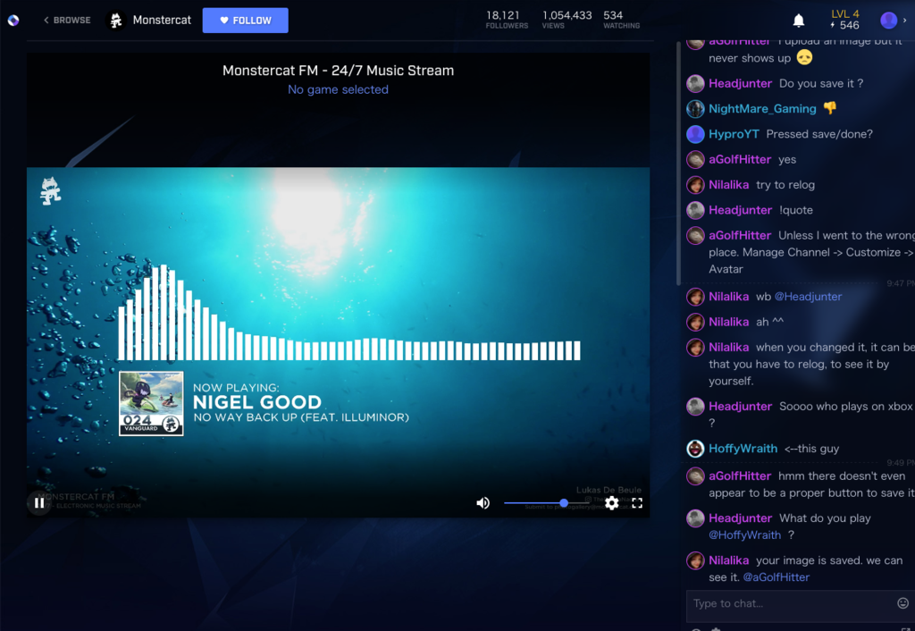Click the Mixer logo icon

pyautogui.click(x=13, y=21)
